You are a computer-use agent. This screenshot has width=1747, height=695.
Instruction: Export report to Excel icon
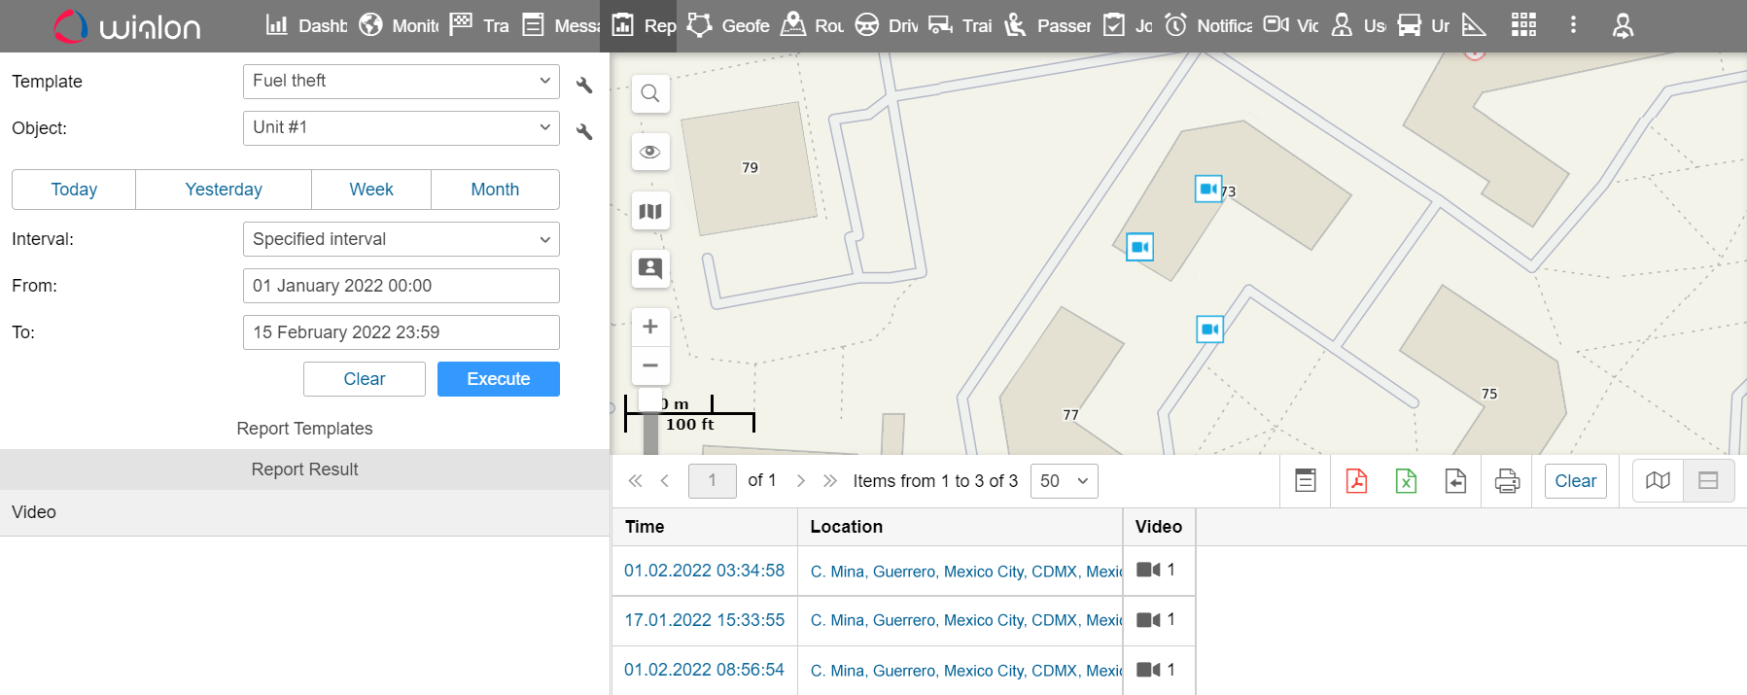tap(1406, 481)
